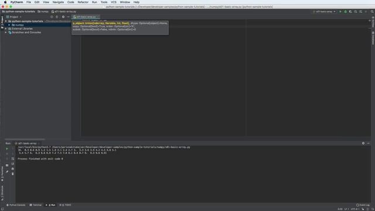Hide the Project tool window

pyautogui.click(x=68, y=17)
